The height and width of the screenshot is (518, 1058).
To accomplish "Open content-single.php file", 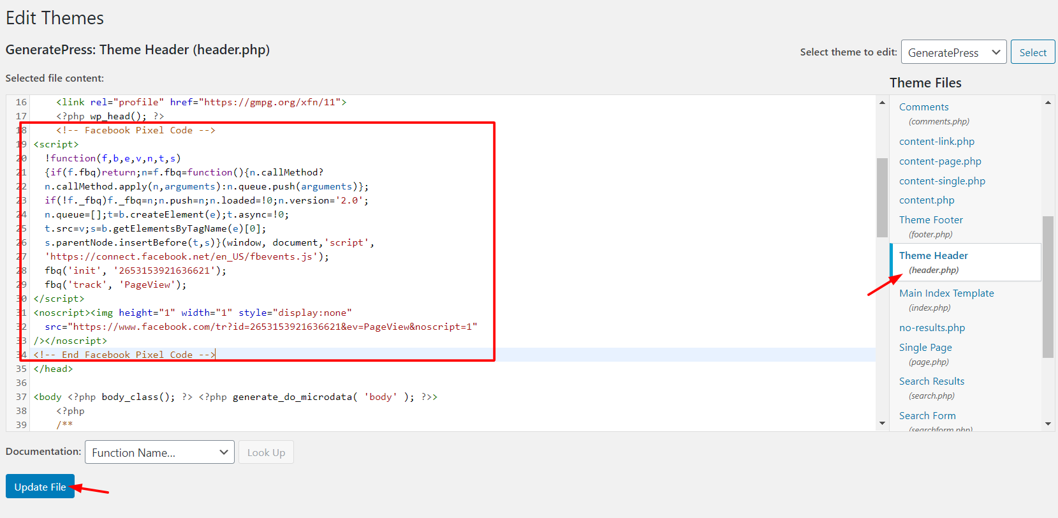I will point(942,181).
